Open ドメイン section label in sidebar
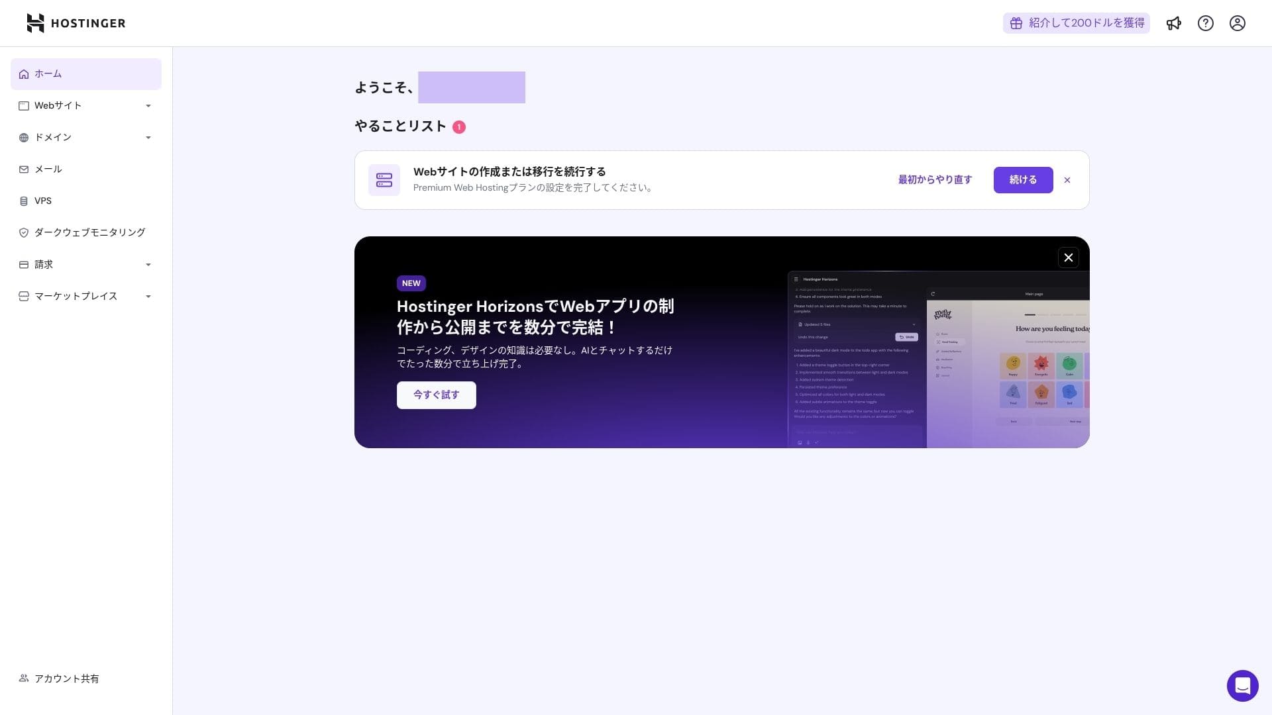1272x715 pixels. [x=53, y=138]
